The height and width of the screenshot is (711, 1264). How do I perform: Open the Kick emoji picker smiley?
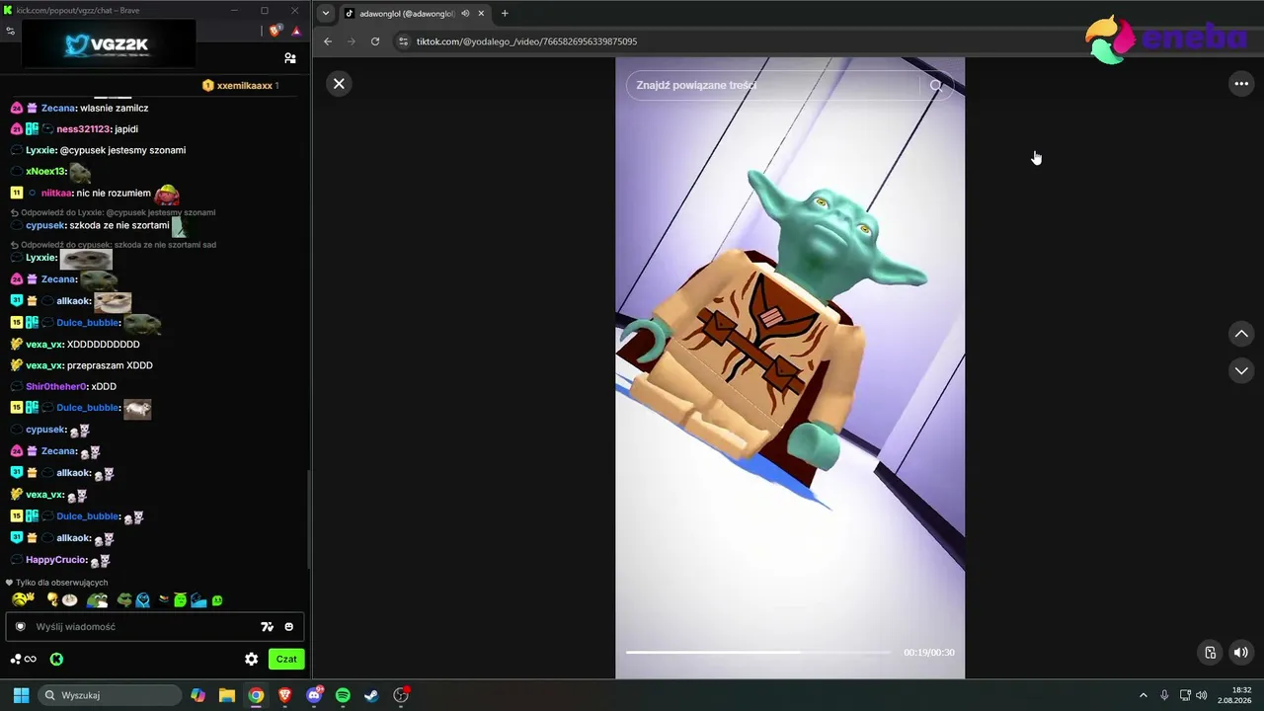tap(289, 626)
